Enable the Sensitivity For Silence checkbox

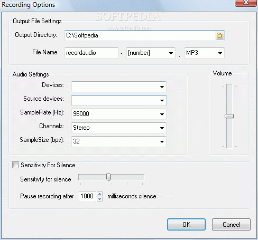point(15,165)
